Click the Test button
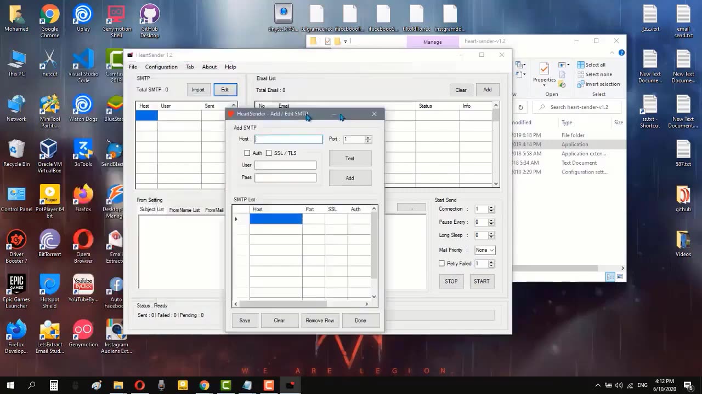The height and width of the screenshot is (394, 702). tap(350, 159)
